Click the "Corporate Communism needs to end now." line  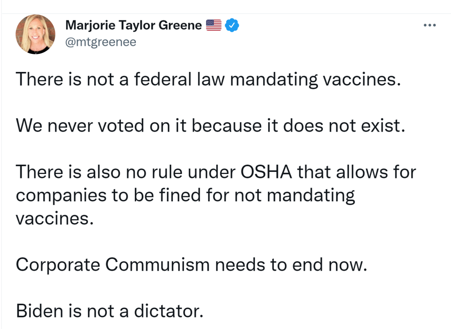coord(191,265)
